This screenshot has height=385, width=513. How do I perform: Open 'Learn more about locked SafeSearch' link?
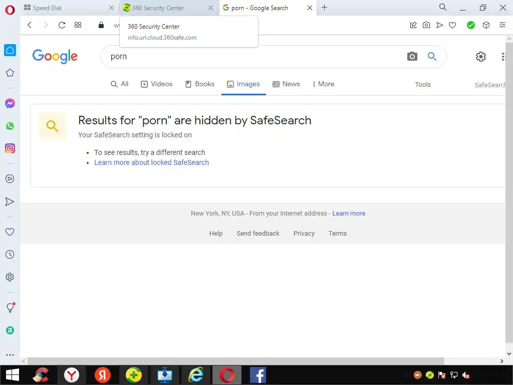[x=151, y=162]
